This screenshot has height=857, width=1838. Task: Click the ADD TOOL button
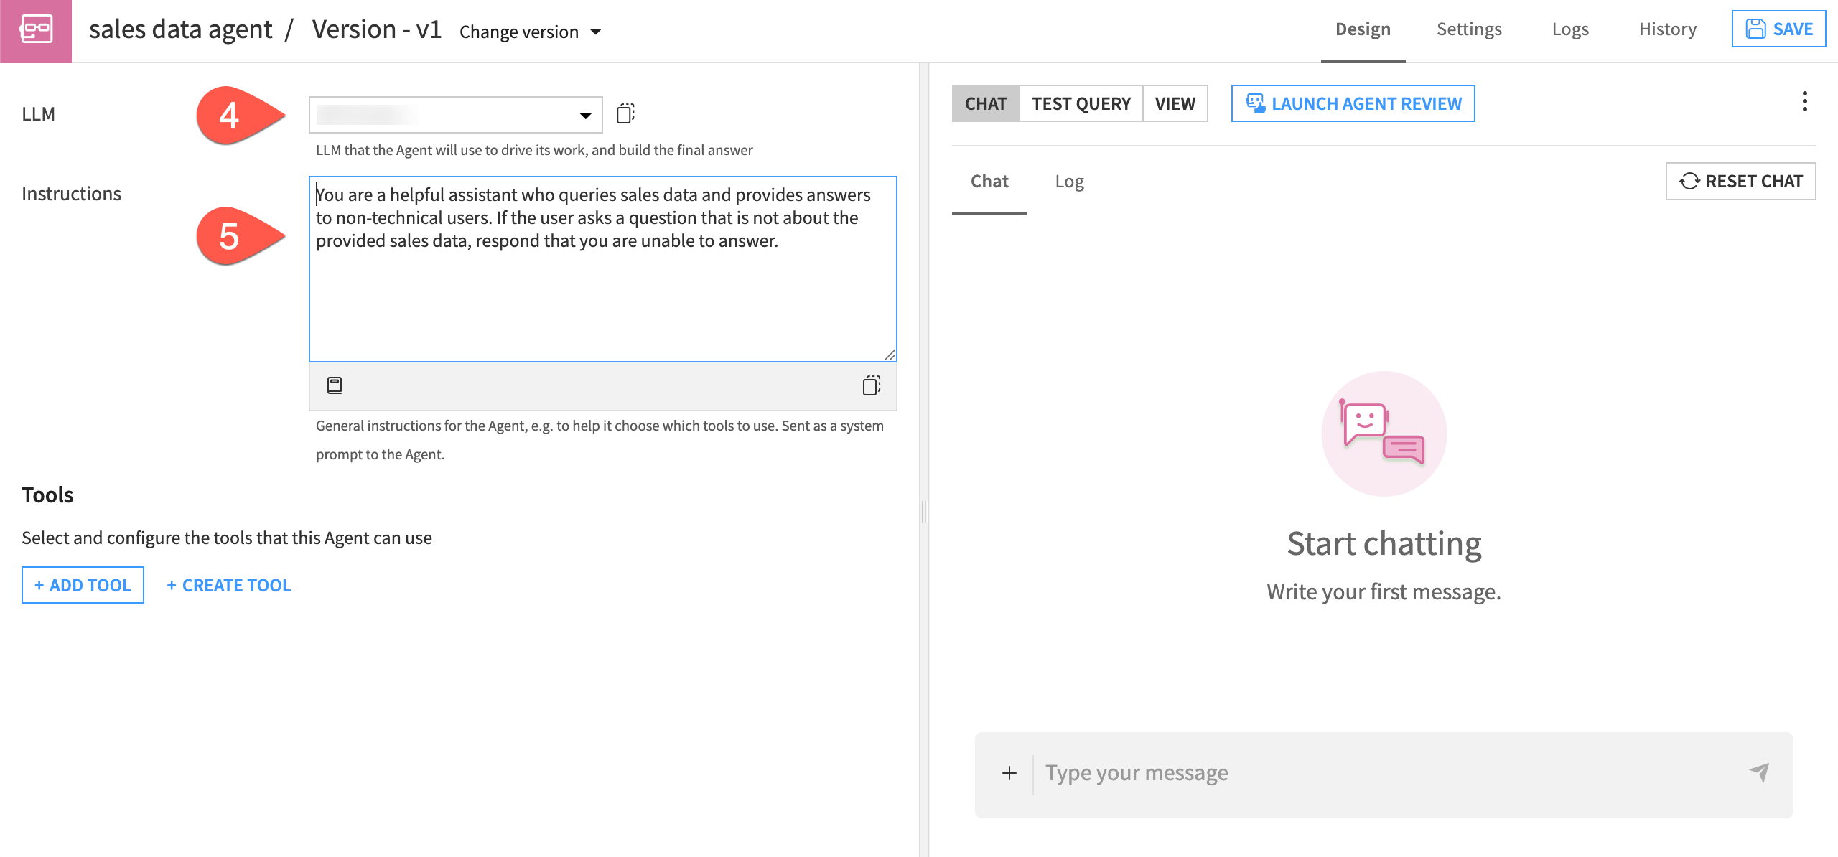point(82,585)
